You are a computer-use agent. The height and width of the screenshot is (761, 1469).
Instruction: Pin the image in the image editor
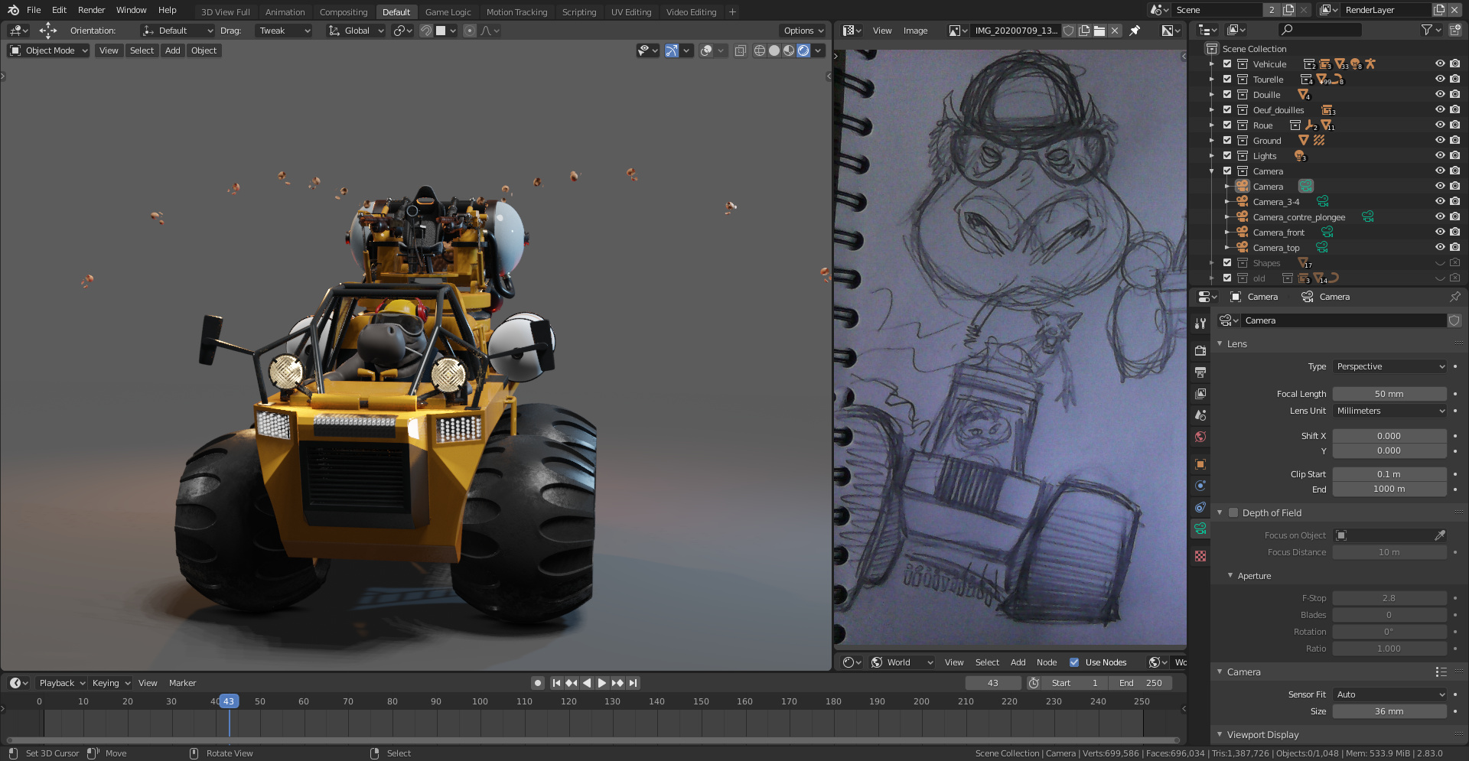(x=1135, y=31)
